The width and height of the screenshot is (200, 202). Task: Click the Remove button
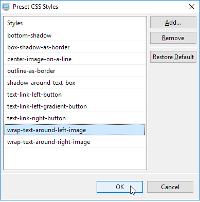[x=173, y=38]
